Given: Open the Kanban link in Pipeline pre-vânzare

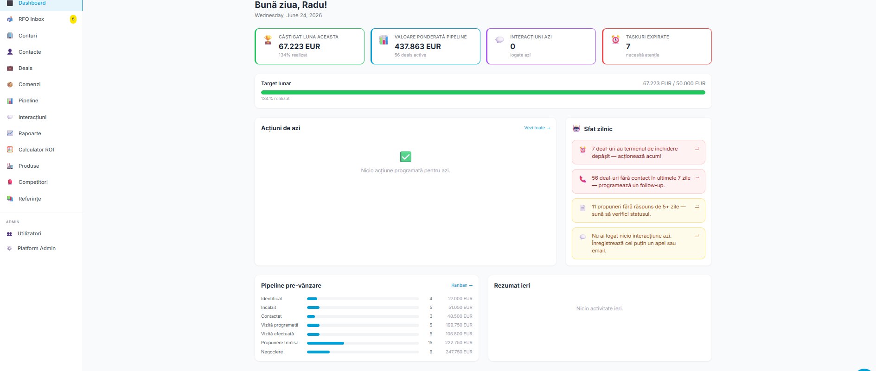Looking at the screenshot, I should tap(462, 285).
